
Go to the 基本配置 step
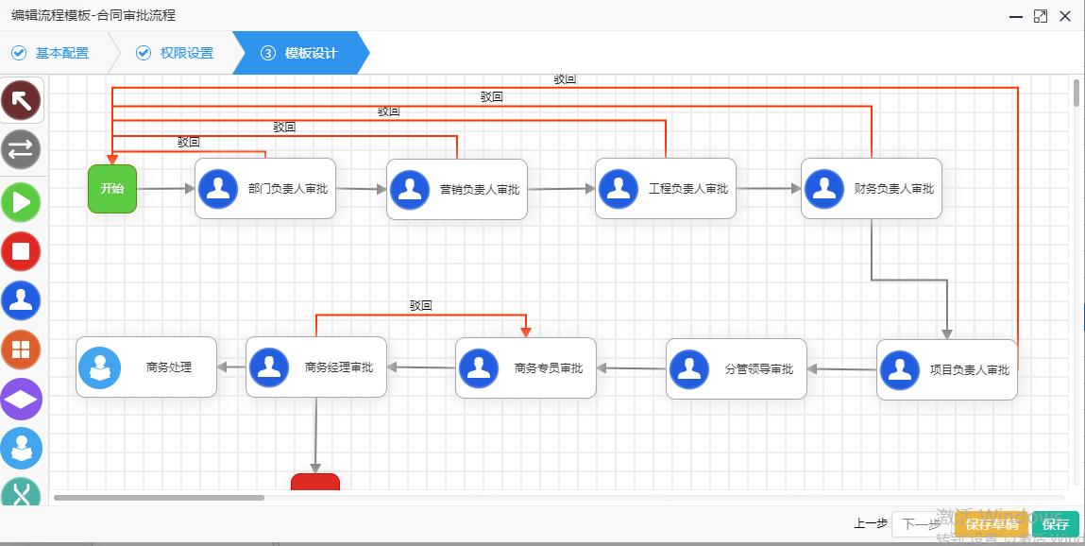(x=52, y=53)
